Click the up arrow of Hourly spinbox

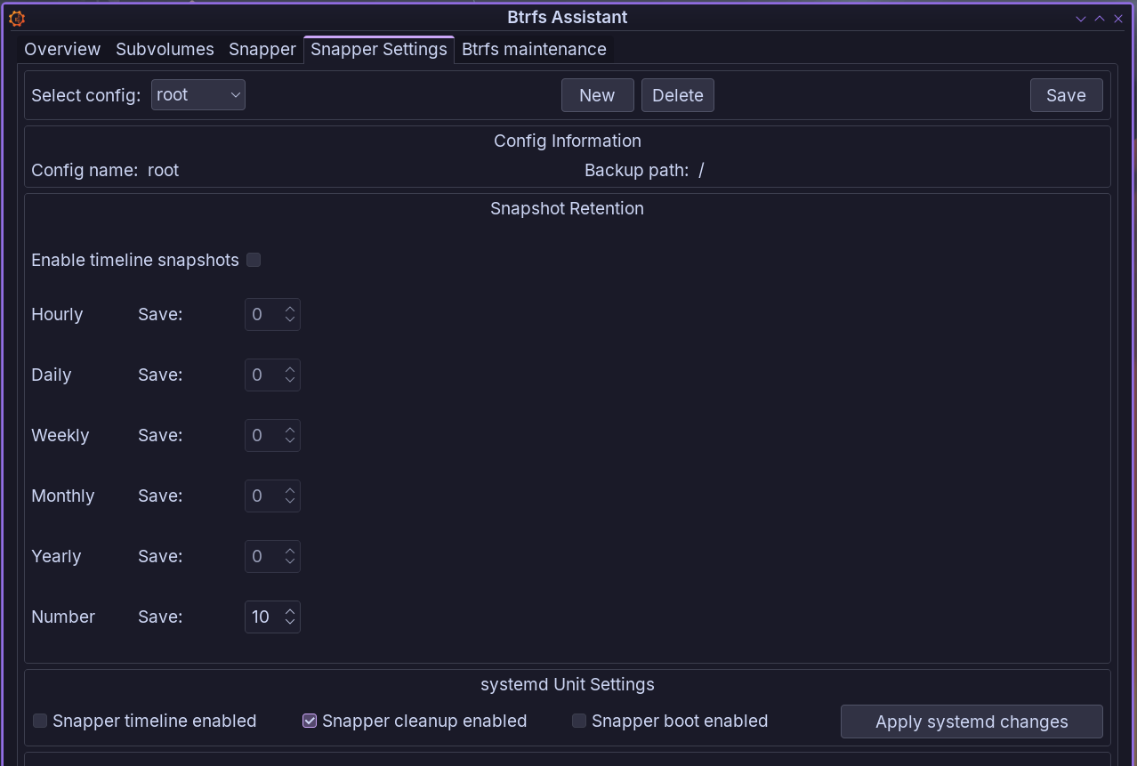290,309
